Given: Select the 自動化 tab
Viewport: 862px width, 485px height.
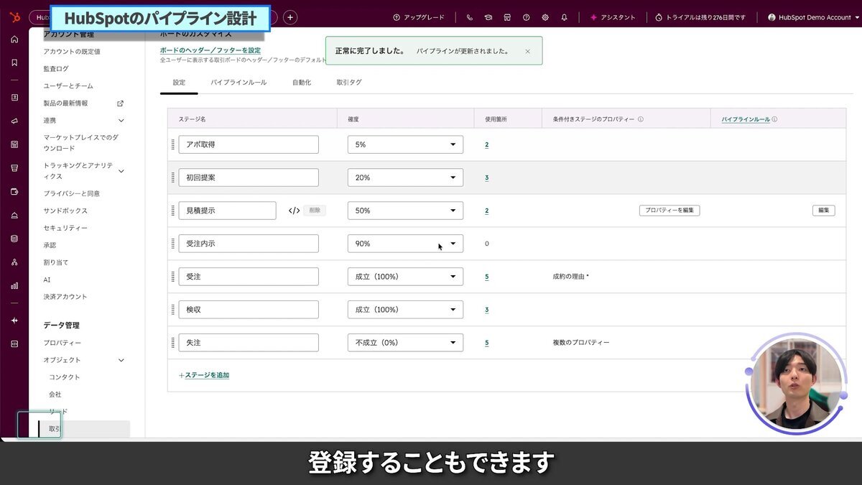Looking at the screenshot, I should click(x=302, y=82).
